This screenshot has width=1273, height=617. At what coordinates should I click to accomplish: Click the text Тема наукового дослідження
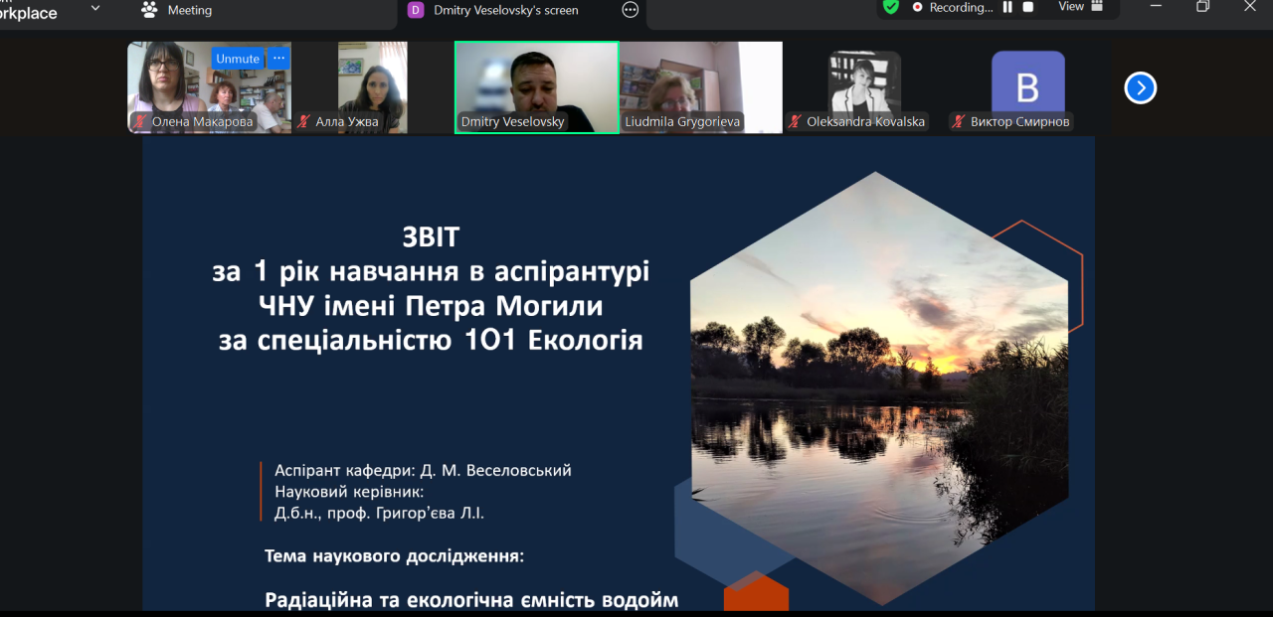[394, 556]
